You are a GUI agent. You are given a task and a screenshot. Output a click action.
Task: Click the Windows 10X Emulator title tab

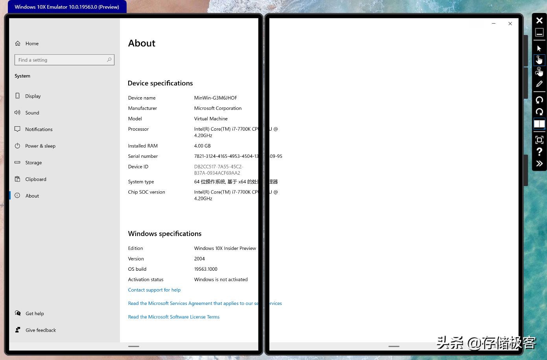click(x=67, y=7)
